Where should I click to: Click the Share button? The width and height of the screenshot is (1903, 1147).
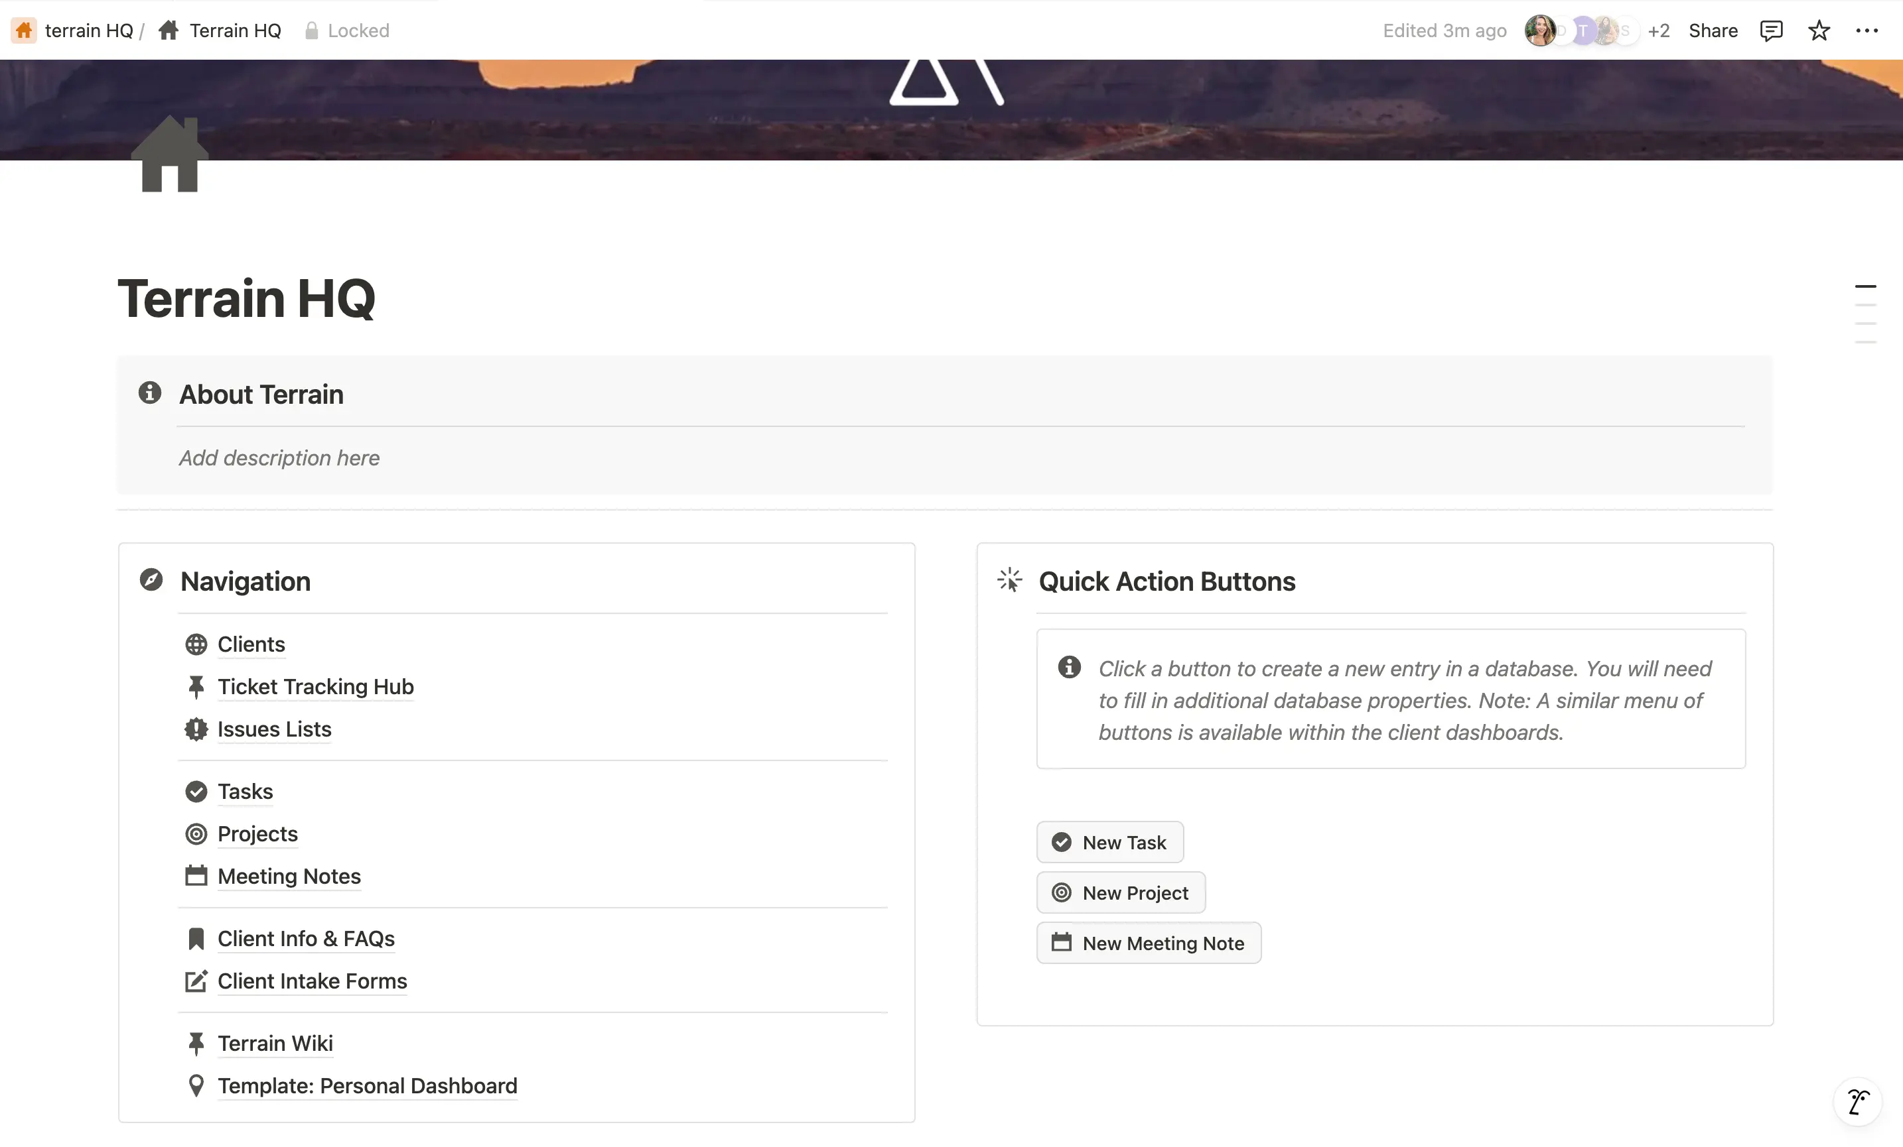[1713, 31]
